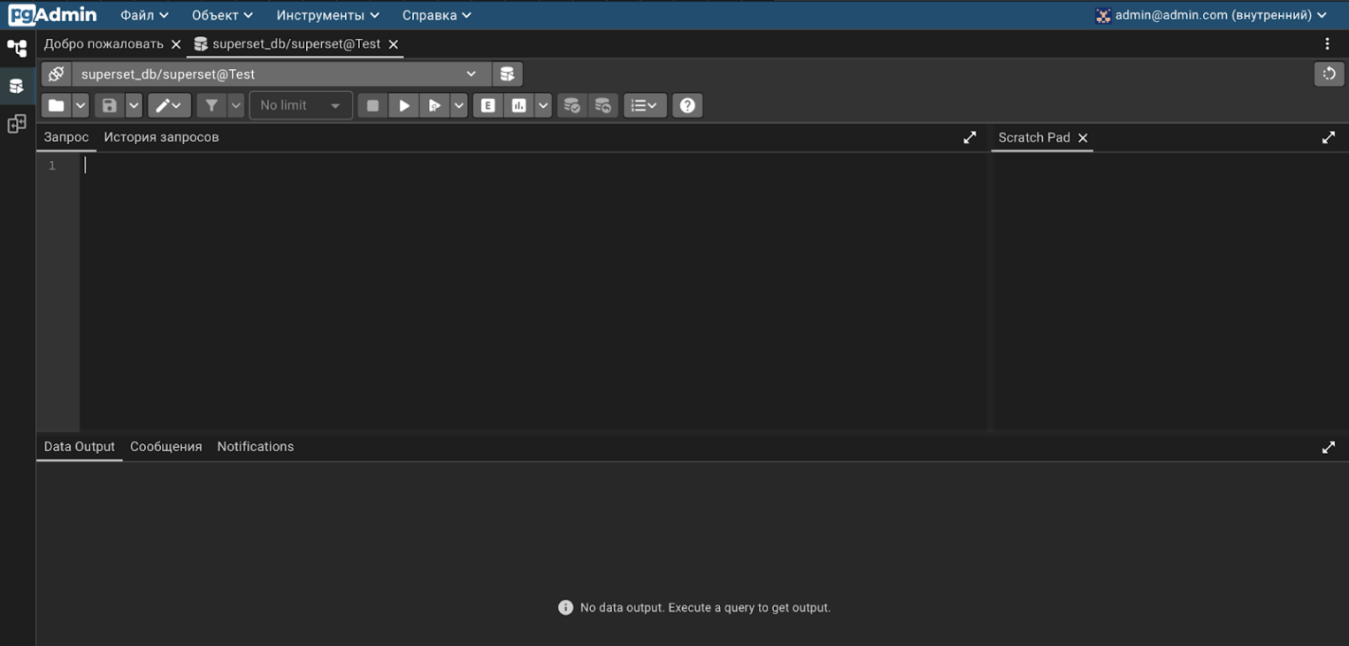The width and height of the screenshot is (1349, 646).
Task: Click the Save File disk icon
Action: click(x=110, y=105)
